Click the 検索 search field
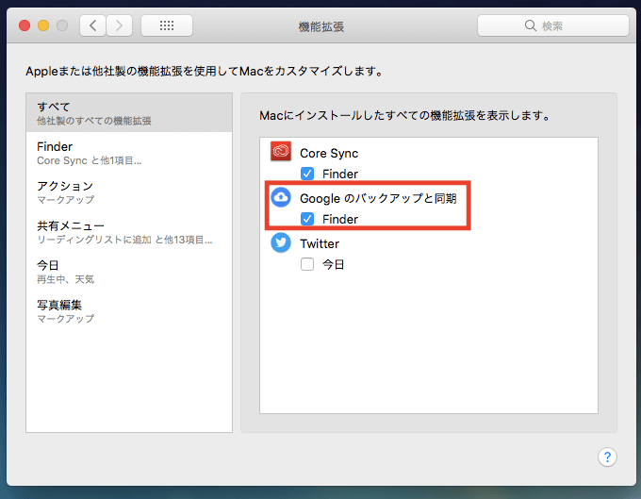The image size is (641, 499). (x=552, y=25)
